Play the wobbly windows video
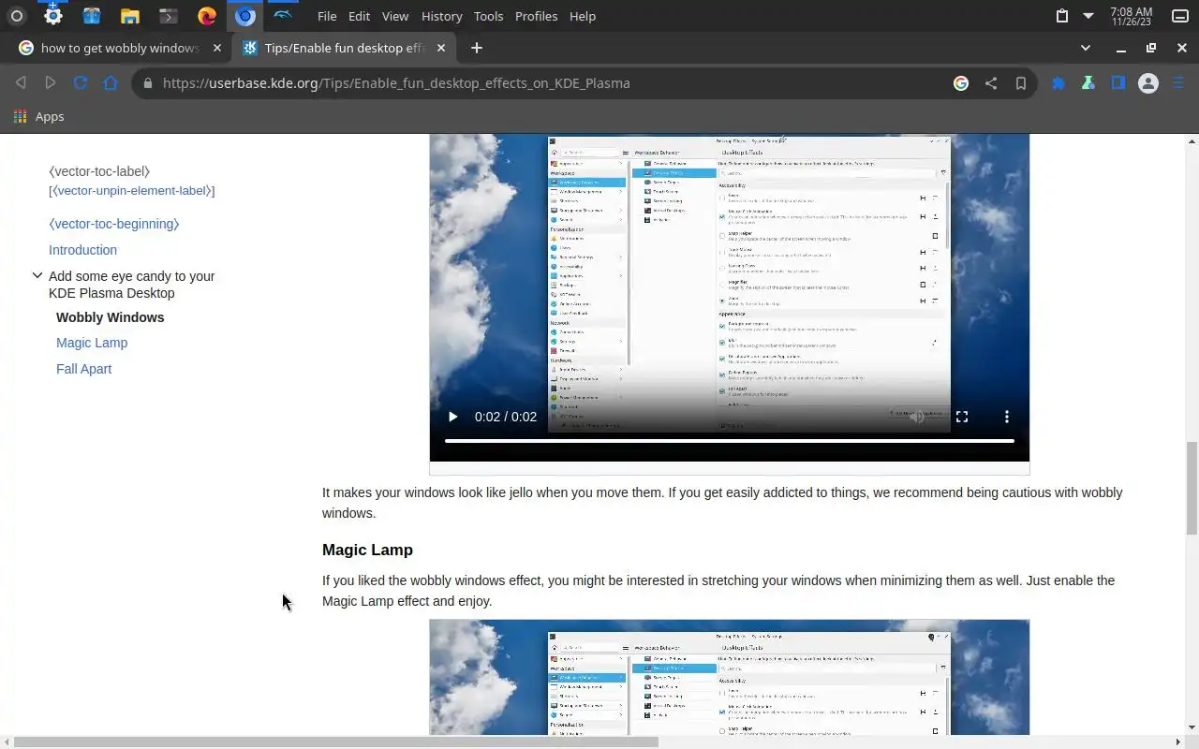1199x749 pixels. [452, 417]
